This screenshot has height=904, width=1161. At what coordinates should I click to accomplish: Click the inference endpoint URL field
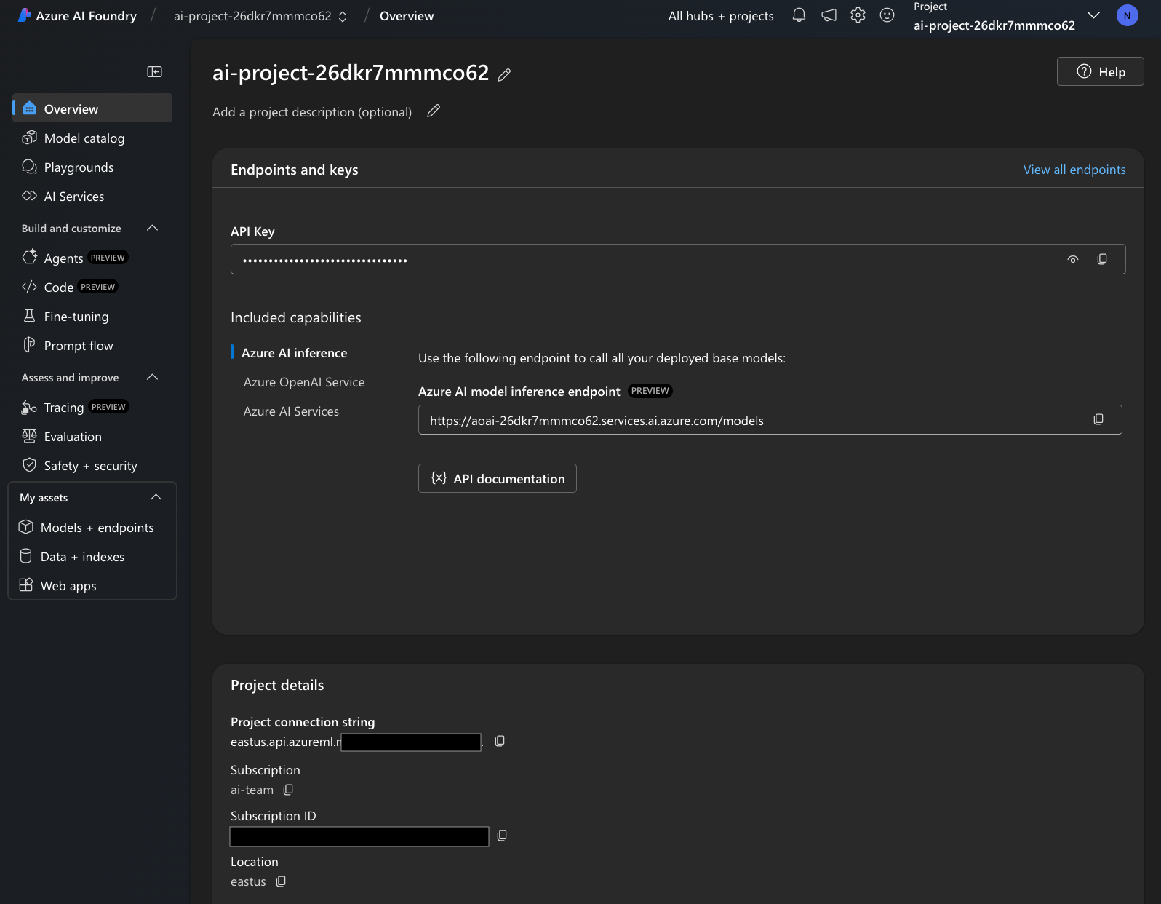[x=770, y=419]
